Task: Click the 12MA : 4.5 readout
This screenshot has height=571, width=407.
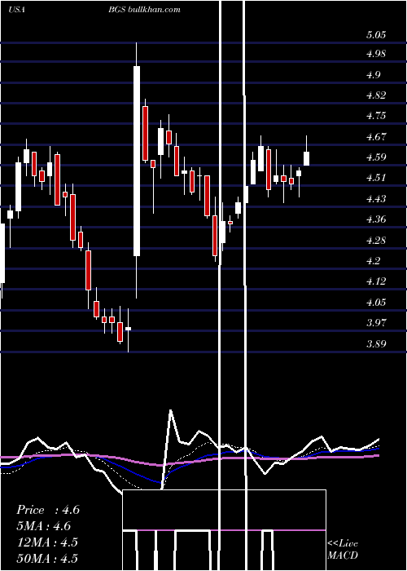Action: click(x=47, y=542)
